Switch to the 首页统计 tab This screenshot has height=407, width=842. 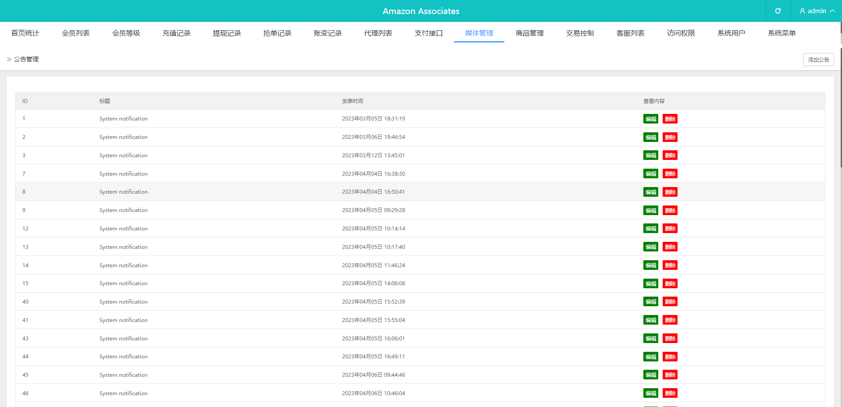pos(25,33)
